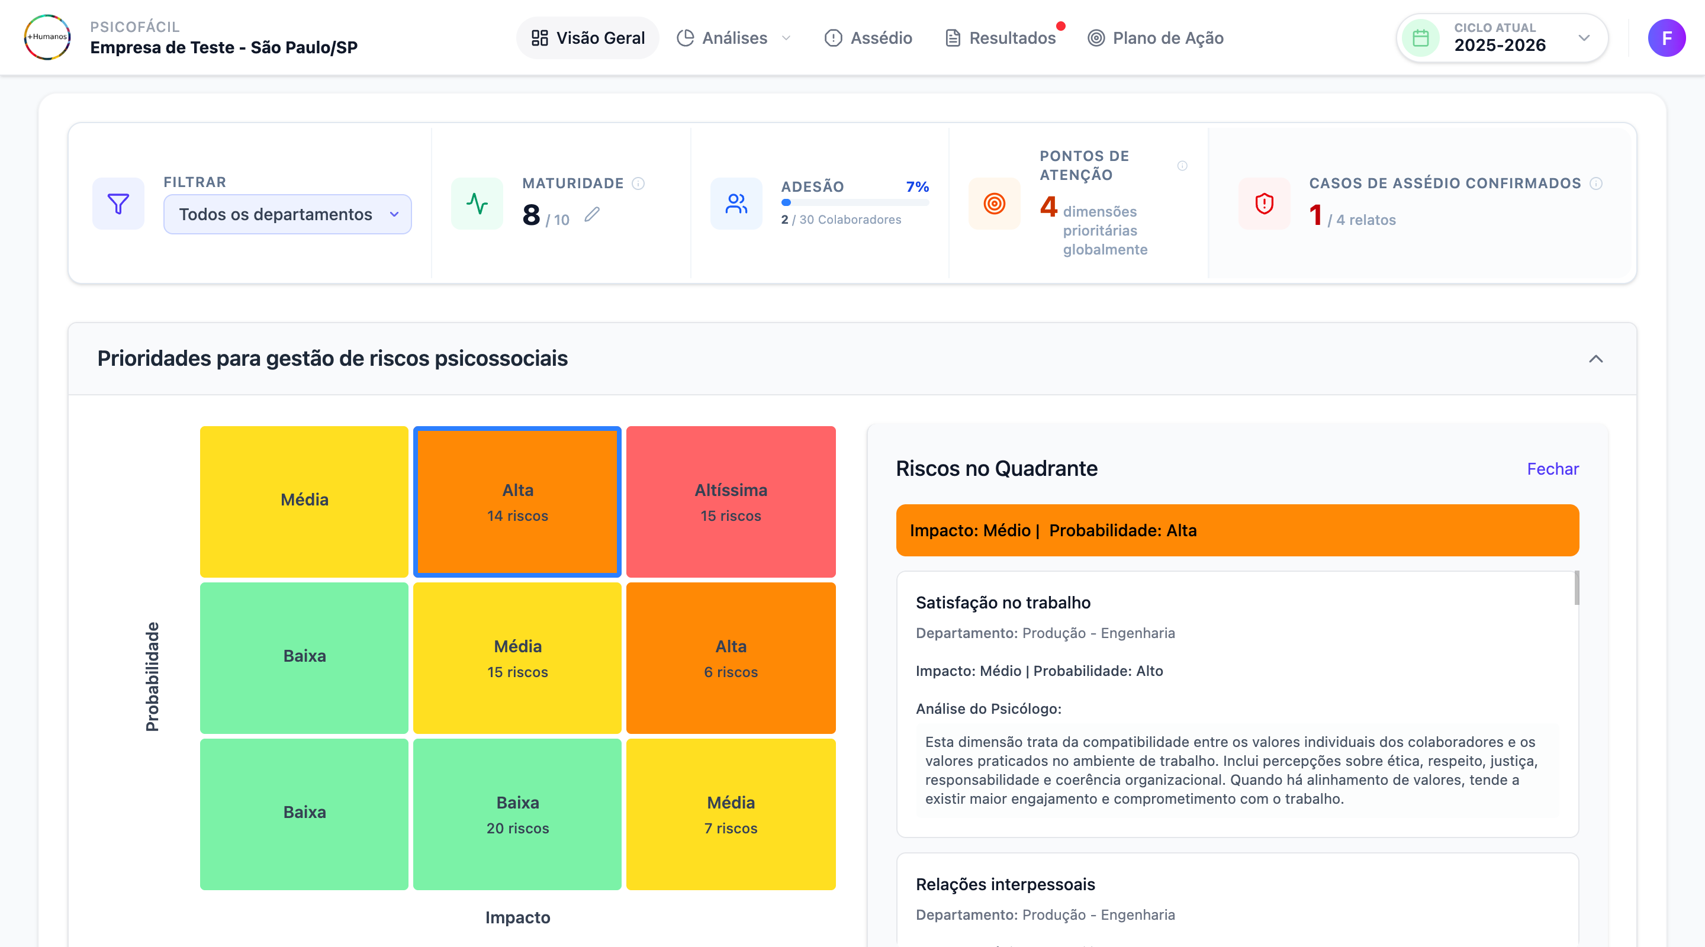Collapse the Prioridades para gestão de riscos section

[1596, 359]
